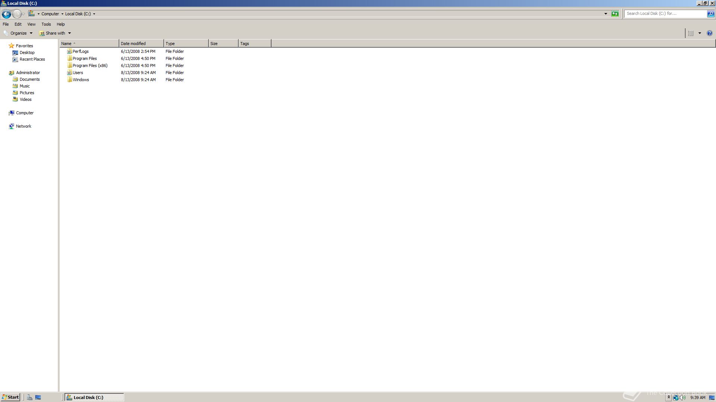Screen dimensions: 716x402
Task: Click the Network icon in the navigation pane
Action: tap(12, 126)
